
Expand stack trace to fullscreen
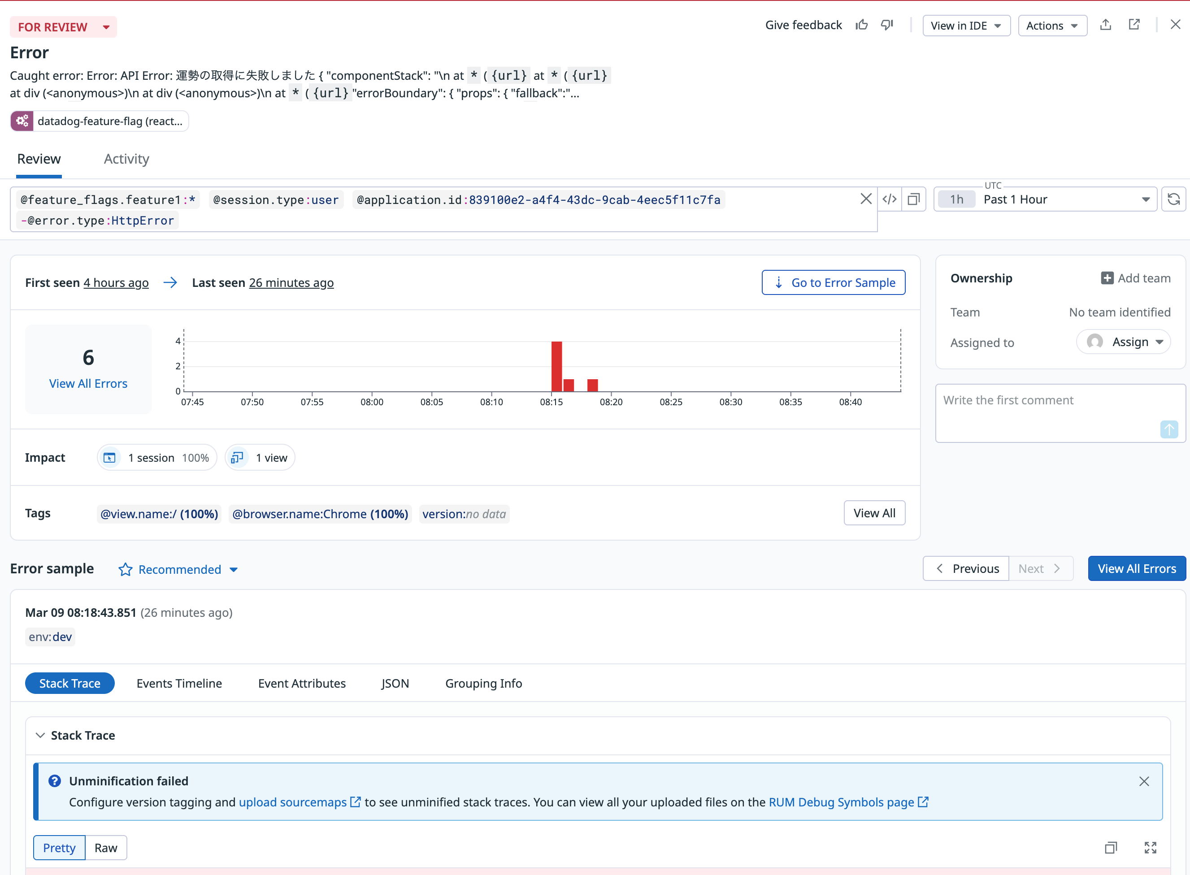[x=1150, y=848]
